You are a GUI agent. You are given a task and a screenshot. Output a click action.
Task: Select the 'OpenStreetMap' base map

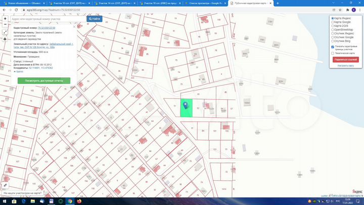click(x=333, y=29)
